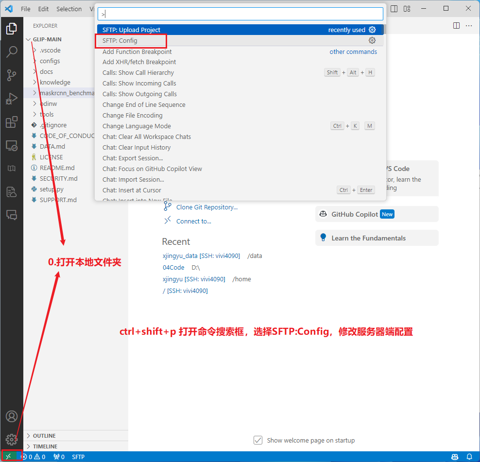Viewport: 480px width, 462px height.
Task: Show errors and warnings in status bar
Action: 34,457
